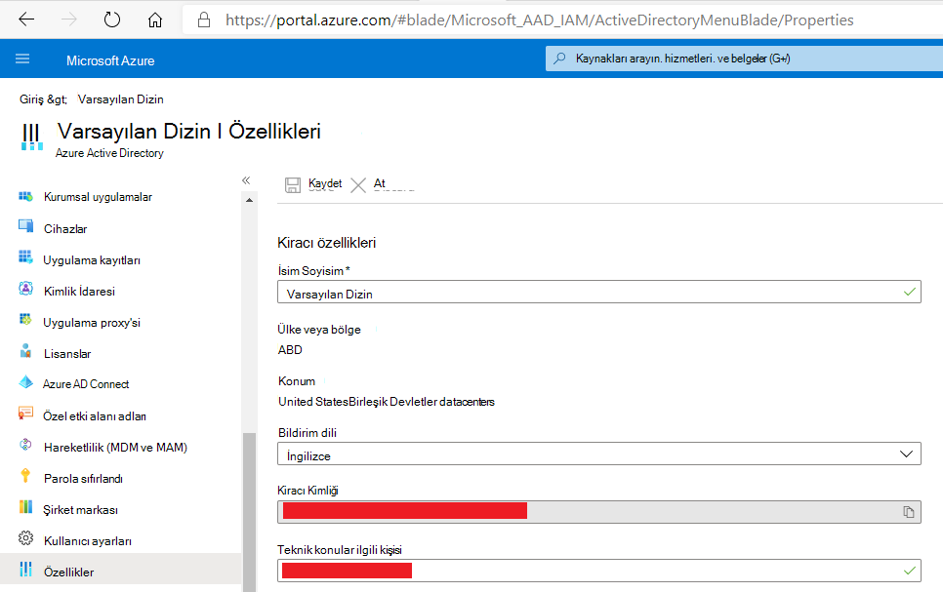
Task: Click the Parola sıfırlandı key icon
Action: click(x=25, y=475)
